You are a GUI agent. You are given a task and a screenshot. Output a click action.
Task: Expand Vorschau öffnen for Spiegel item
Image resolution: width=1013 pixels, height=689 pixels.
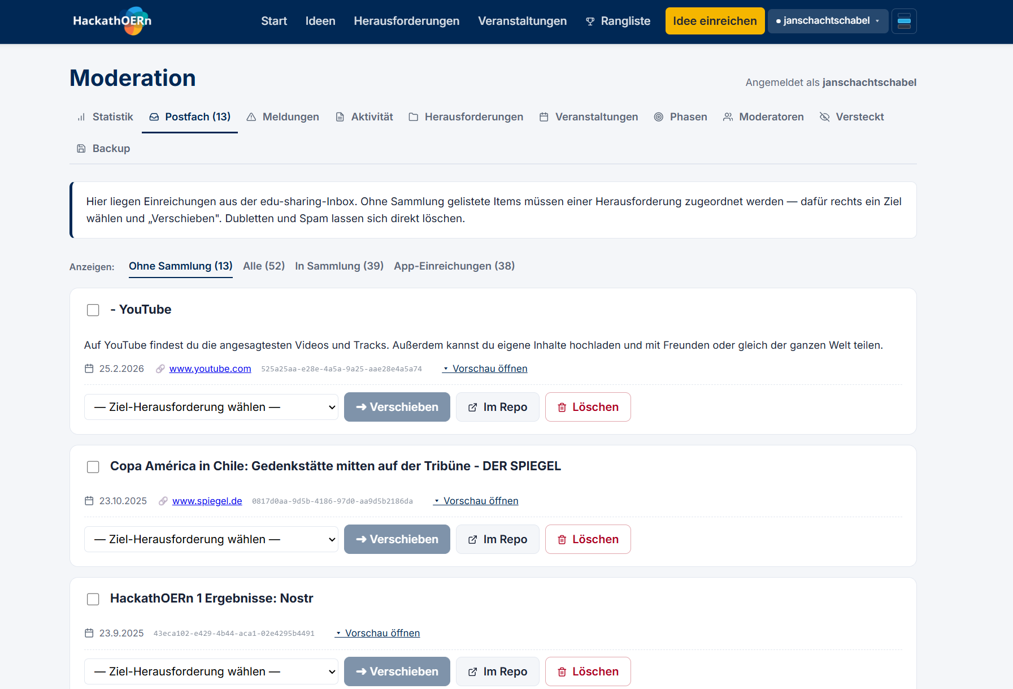[476, 501]
